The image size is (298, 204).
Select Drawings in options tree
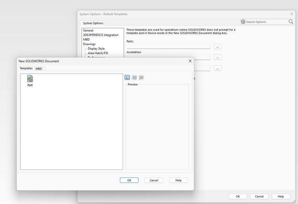pyautogui.click(x=89, y=44)
